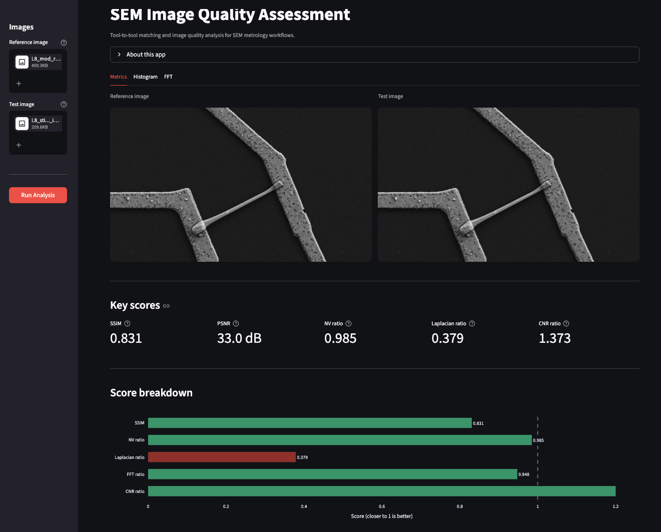
Task: Switch to the Histogram tab
Action: 145,77
